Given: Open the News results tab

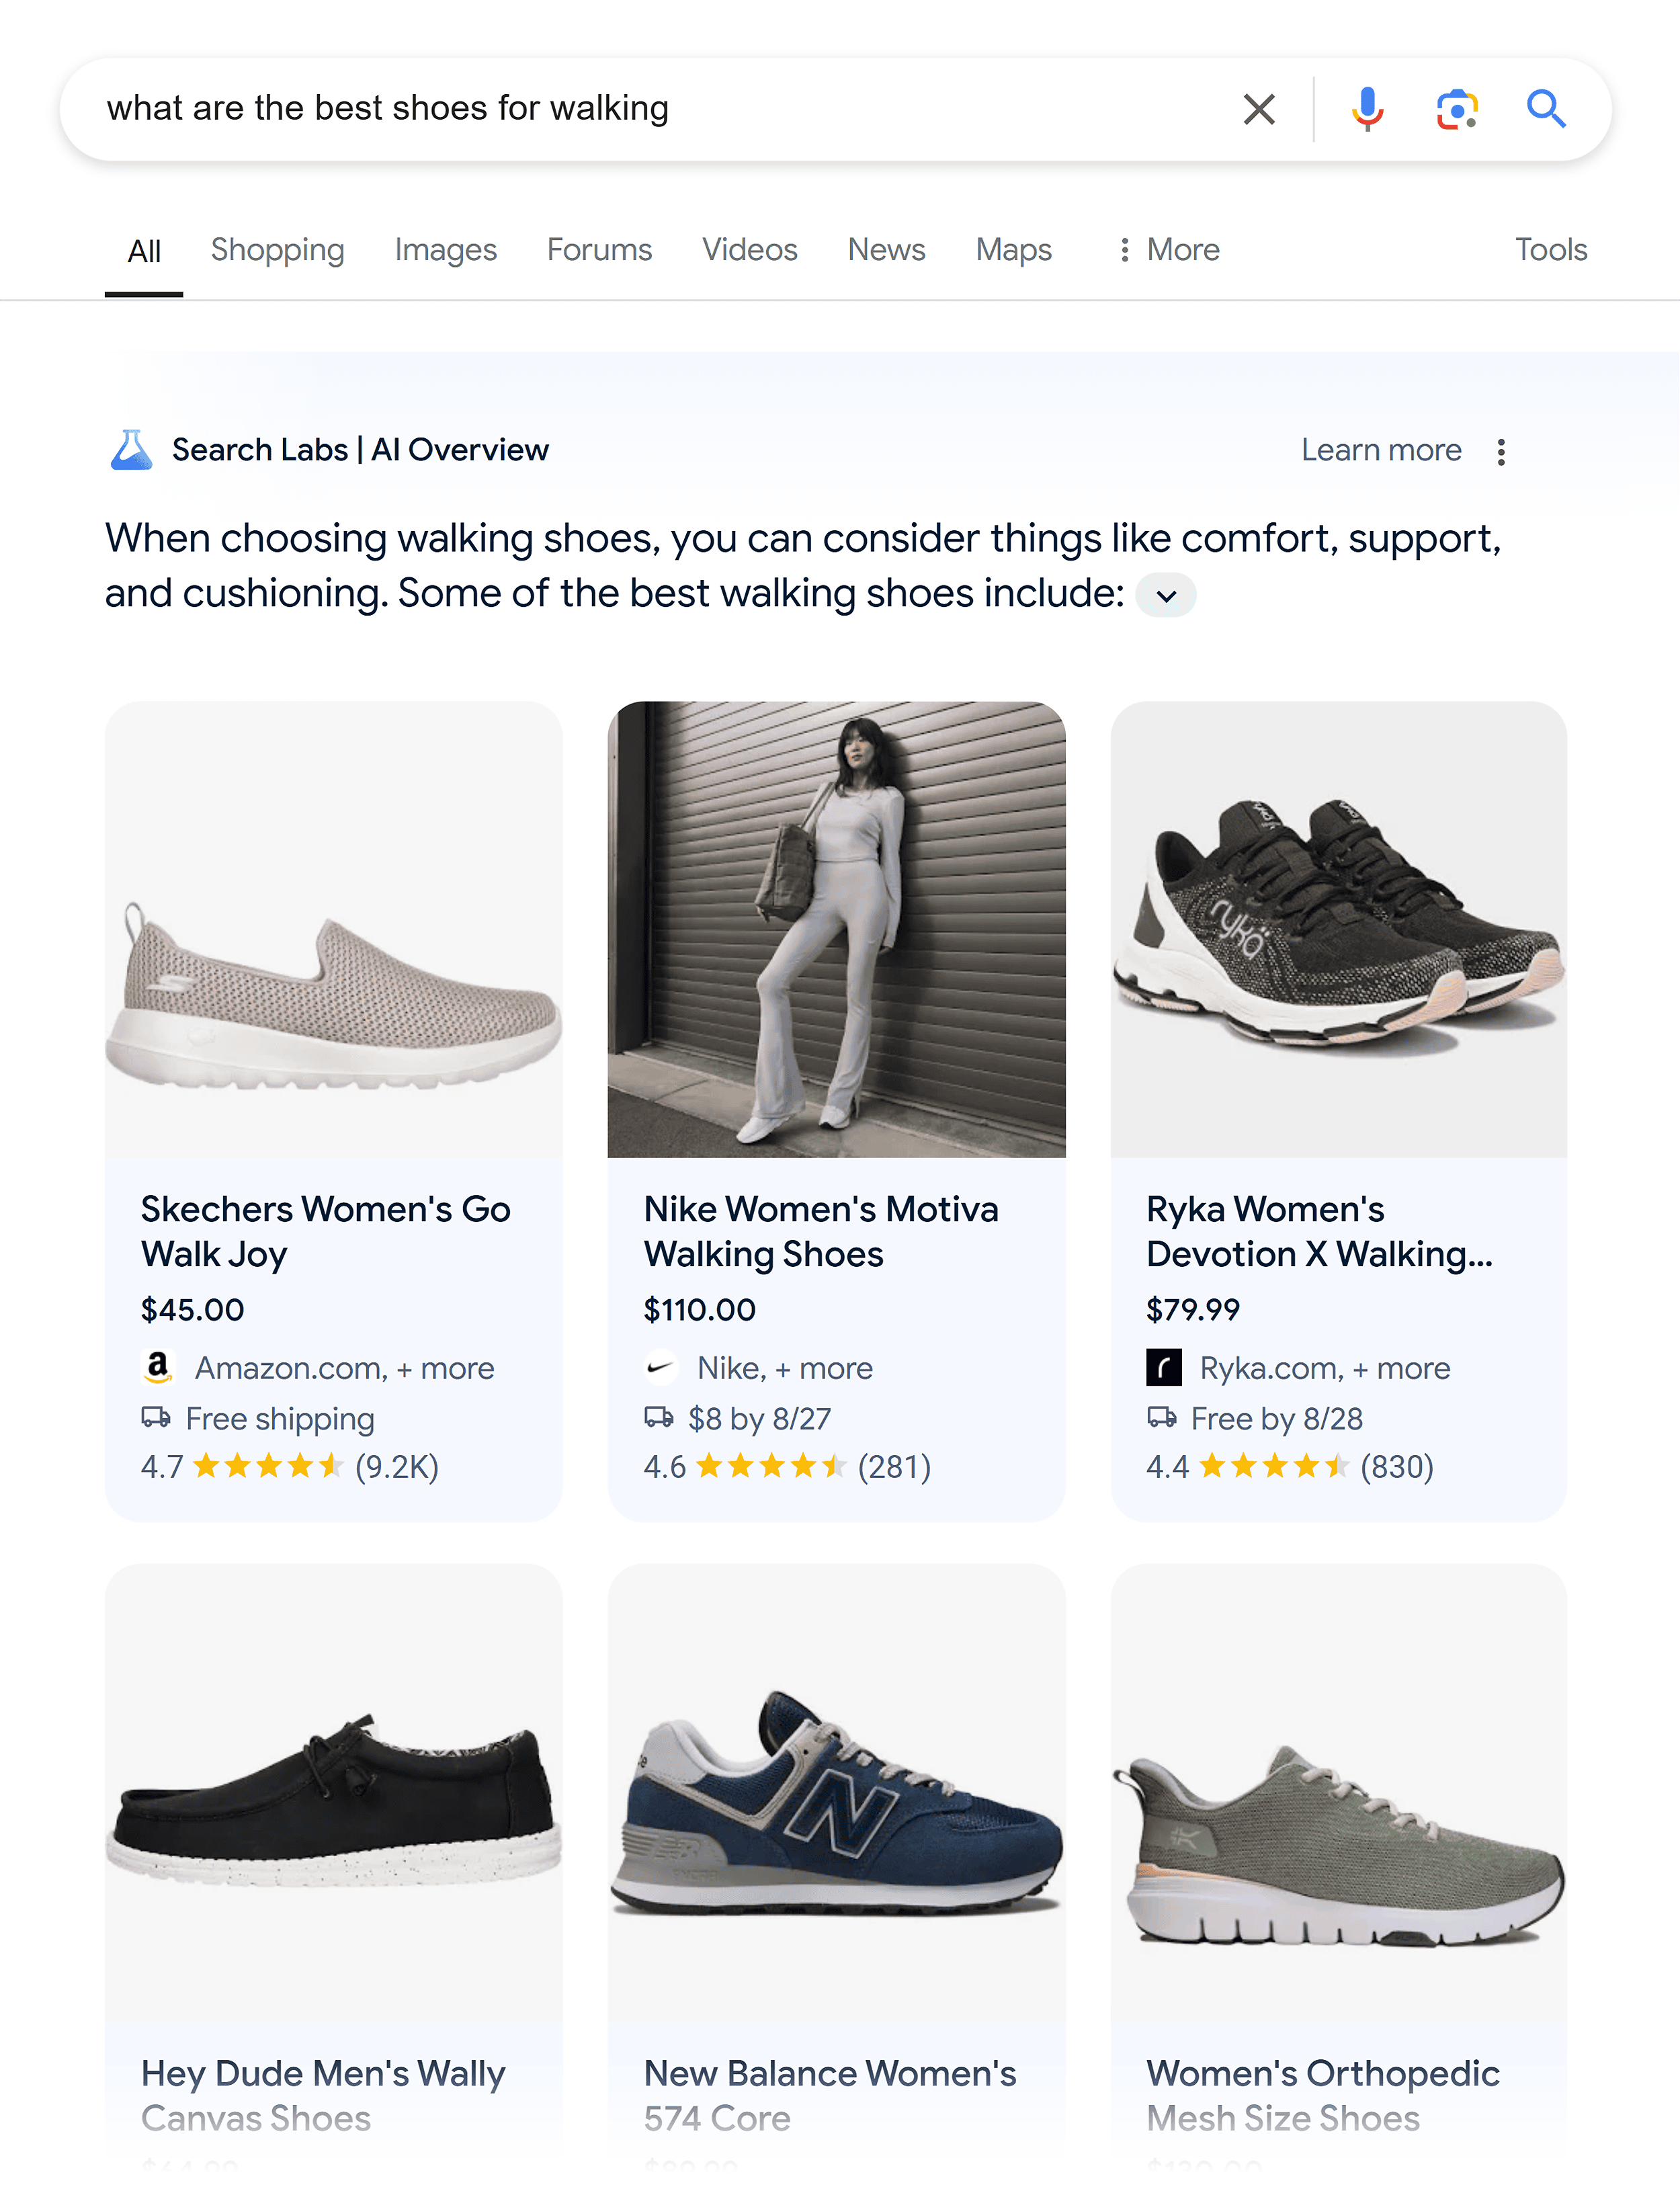Looking at the screenshot, I should pyautogui.click(x=886, y=249).
